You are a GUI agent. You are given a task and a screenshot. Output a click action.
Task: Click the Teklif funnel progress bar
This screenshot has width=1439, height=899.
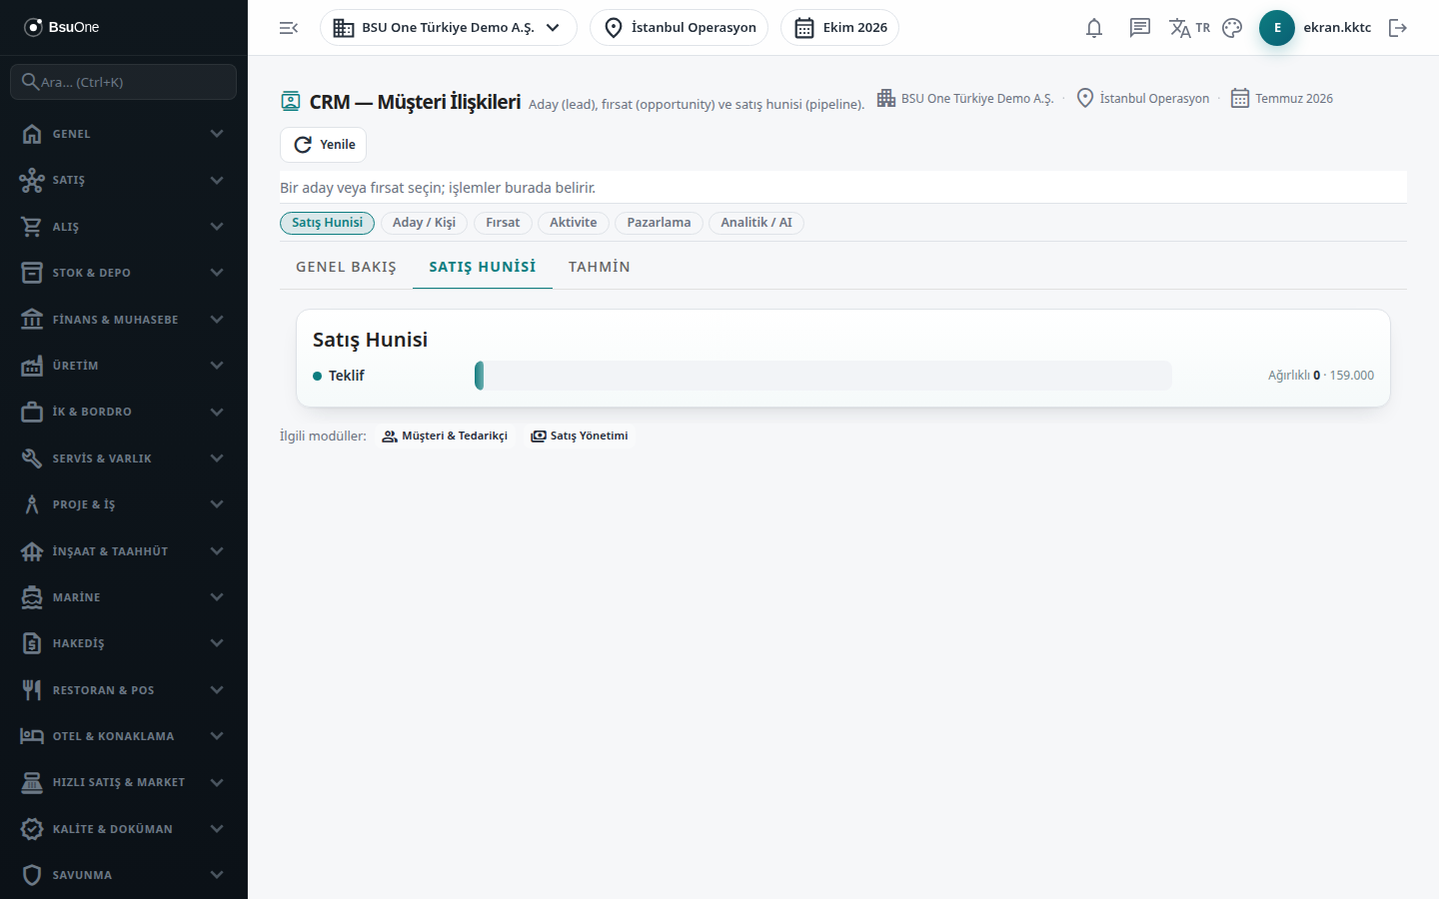(x=823, y=376)
